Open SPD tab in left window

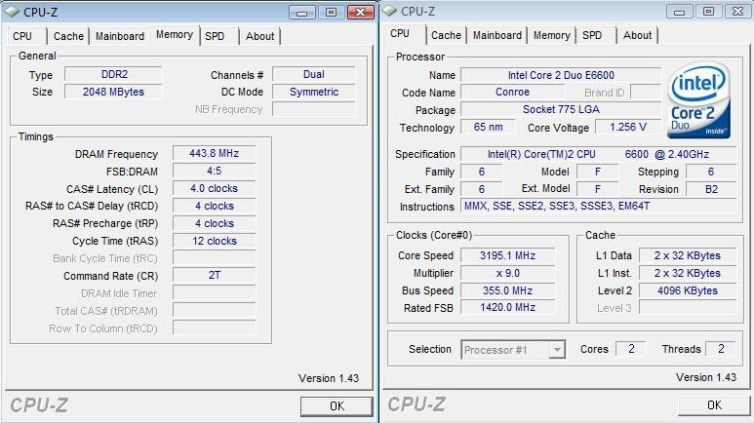[x=215, y=36]
